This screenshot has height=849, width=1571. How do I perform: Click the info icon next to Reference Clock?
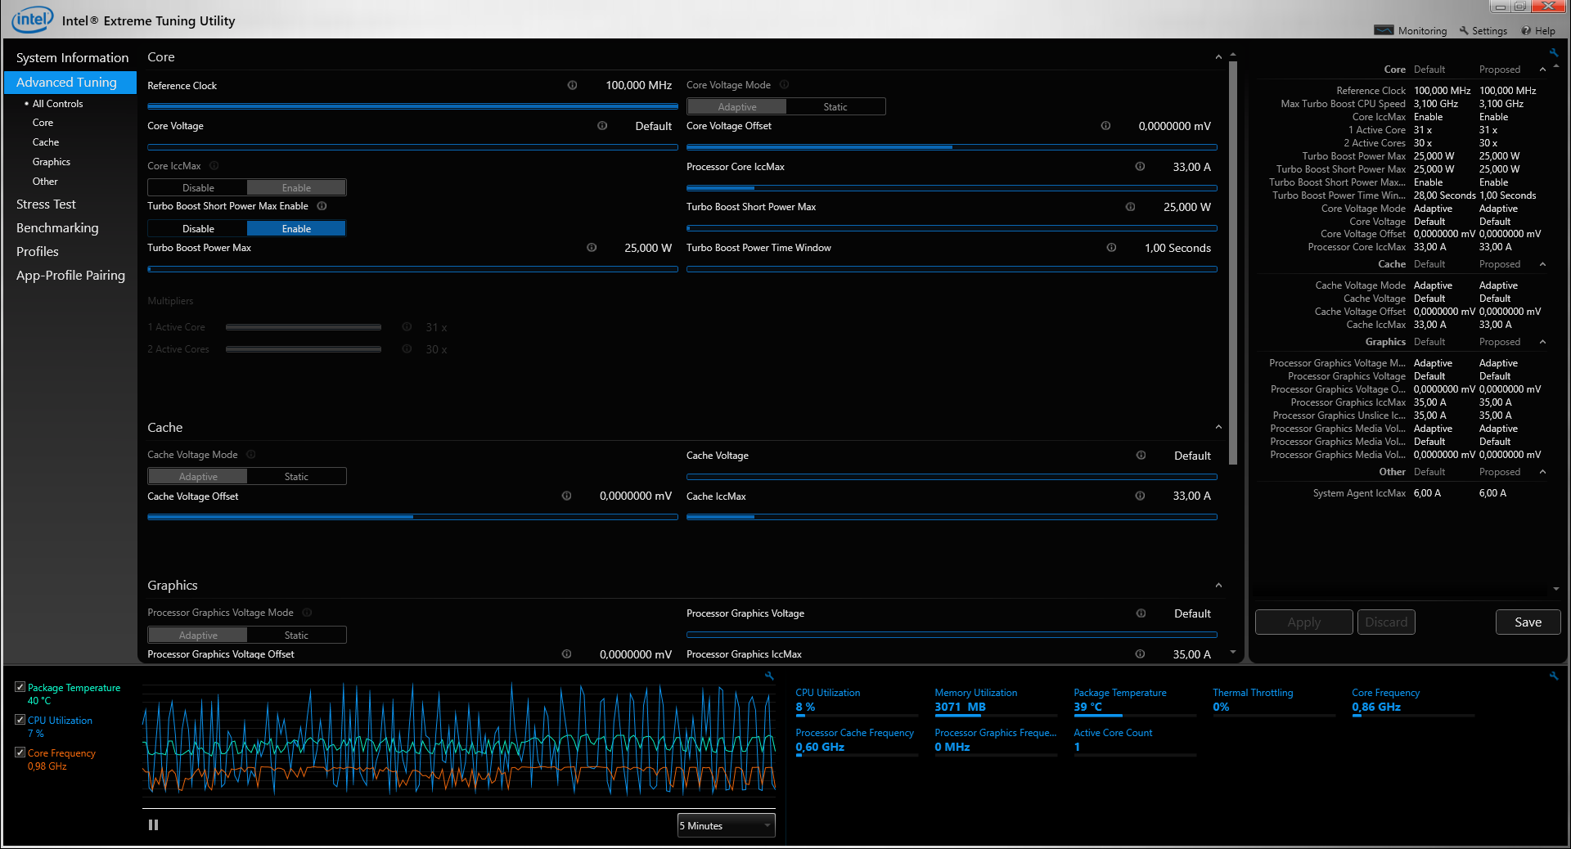click(x=572, y=85)
